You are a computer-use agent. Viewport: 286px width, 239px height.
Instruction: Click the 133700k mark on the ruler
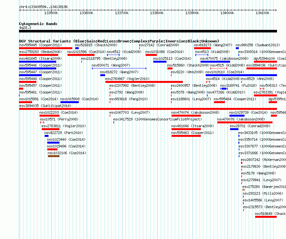(122, 13)
